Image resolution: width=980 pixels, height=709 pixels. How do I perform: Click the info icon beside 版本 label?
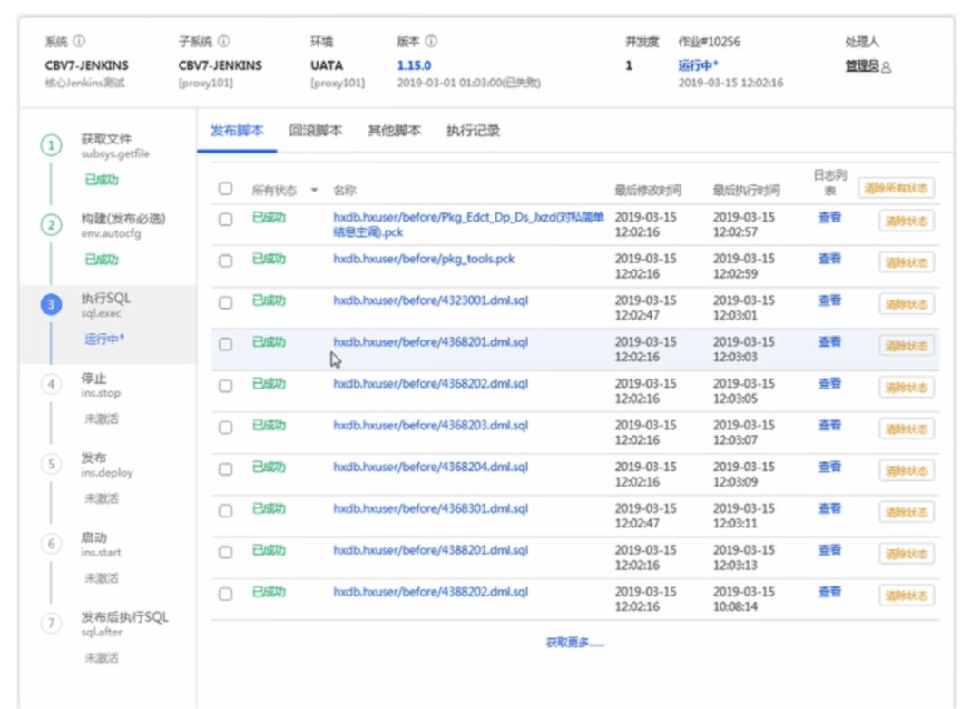click(x=431, y=42)
